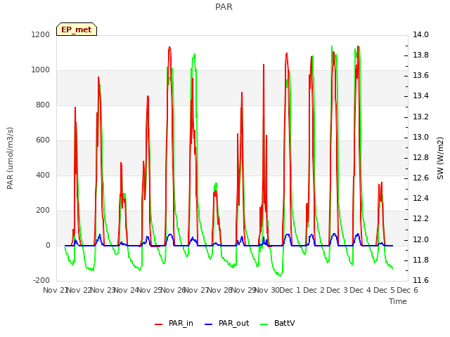Click the 11.6 right-axis tick label
The width and height of the screenshot is (450, 337).
(420, 280)
